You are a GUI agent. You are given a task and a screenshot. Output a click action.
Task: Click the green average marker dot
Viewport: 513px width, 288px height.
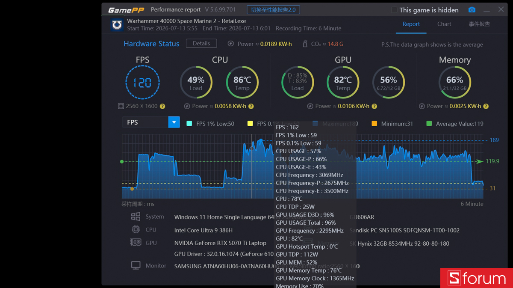click(x=122, y=162)
